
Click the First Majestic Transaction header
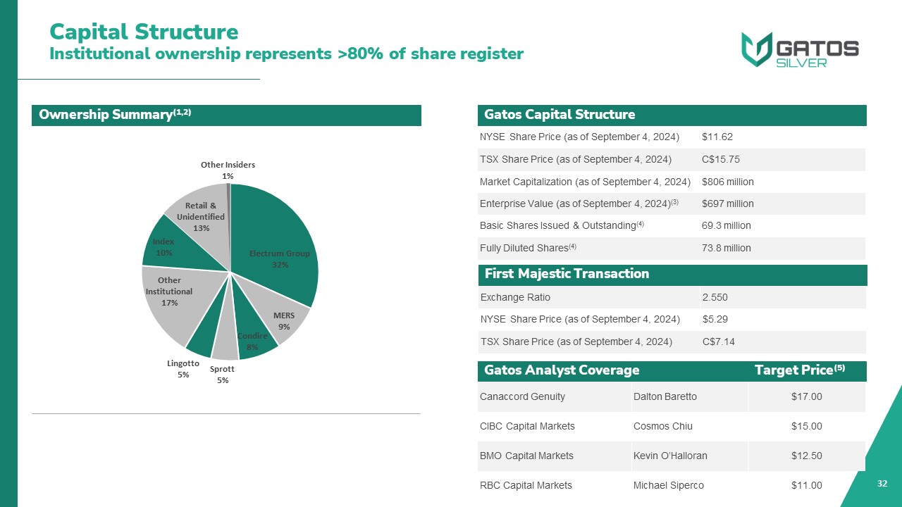pyautogui.click(x=567, y=274)
